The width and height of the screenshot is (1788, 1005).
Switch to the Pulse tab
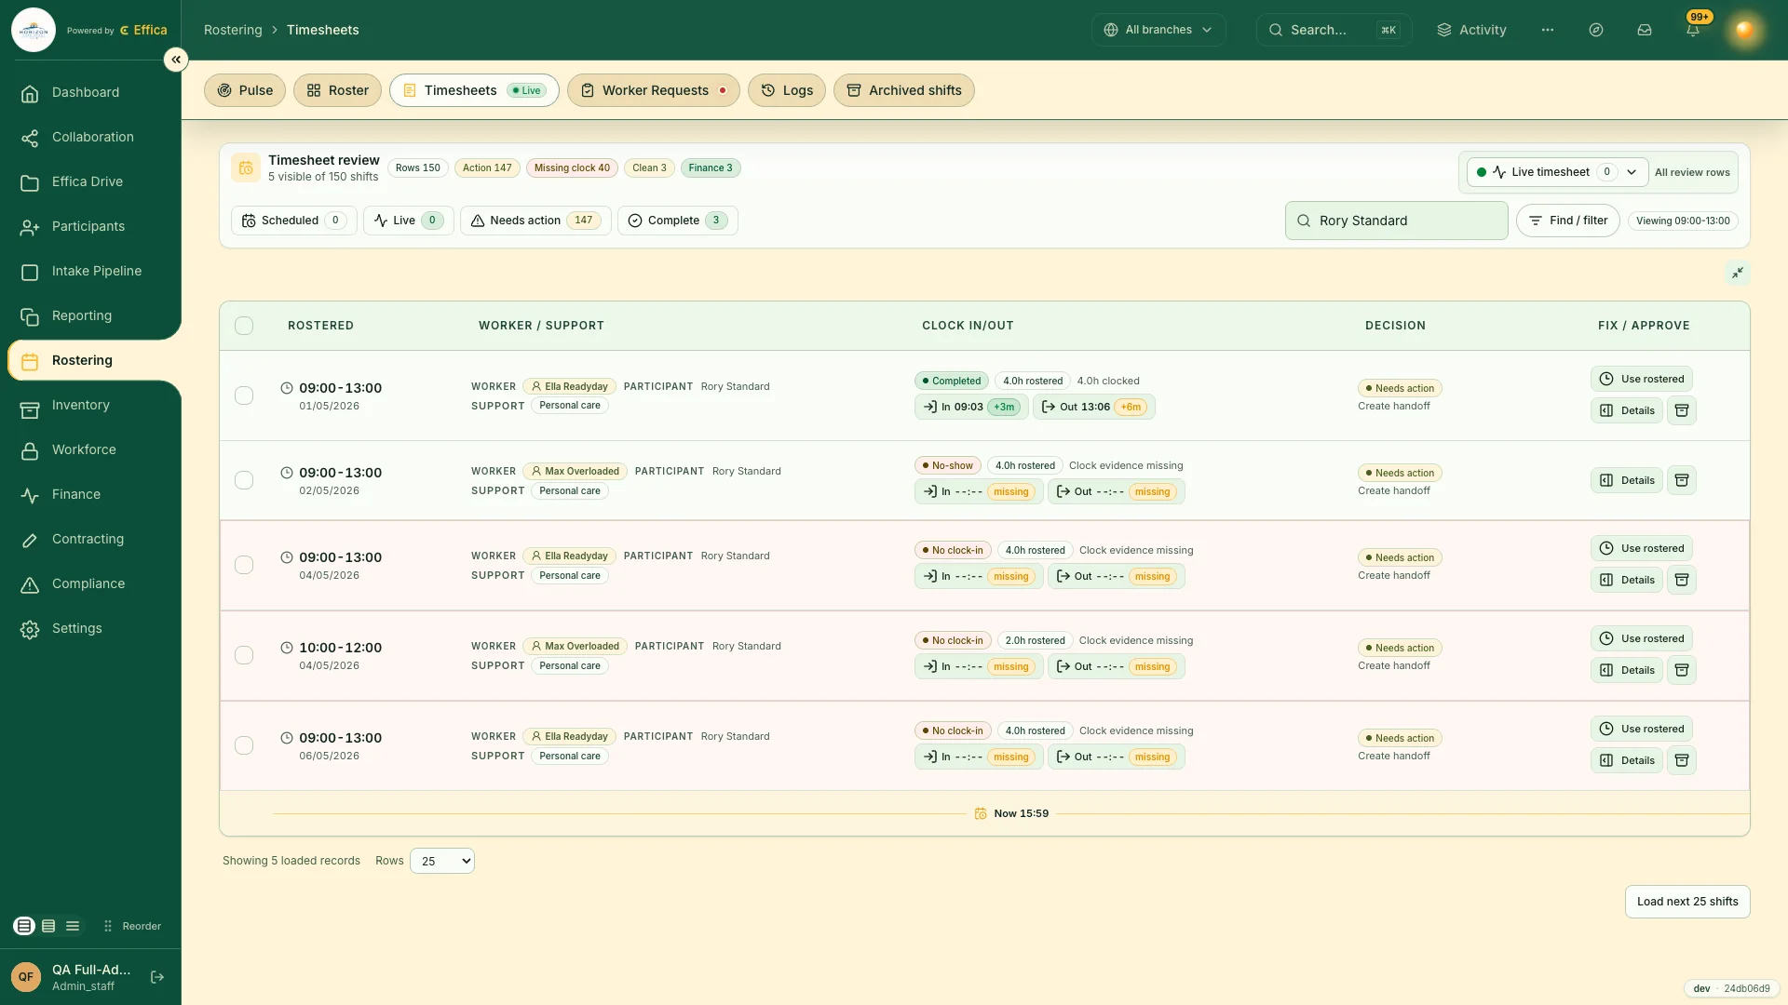pyautogui.click(x=245, y=90)
